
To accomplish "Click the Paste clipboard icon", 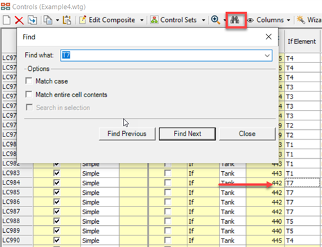I will tap(67, 20).
